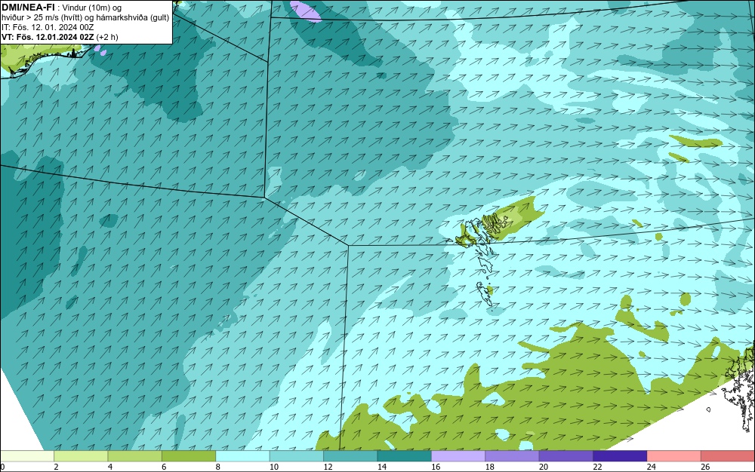Image resolution: width=755 pixels, height=472 pixels.
Task: Click the legend scale label '24'
Action: pyautogui.click(x=652, y=467)
